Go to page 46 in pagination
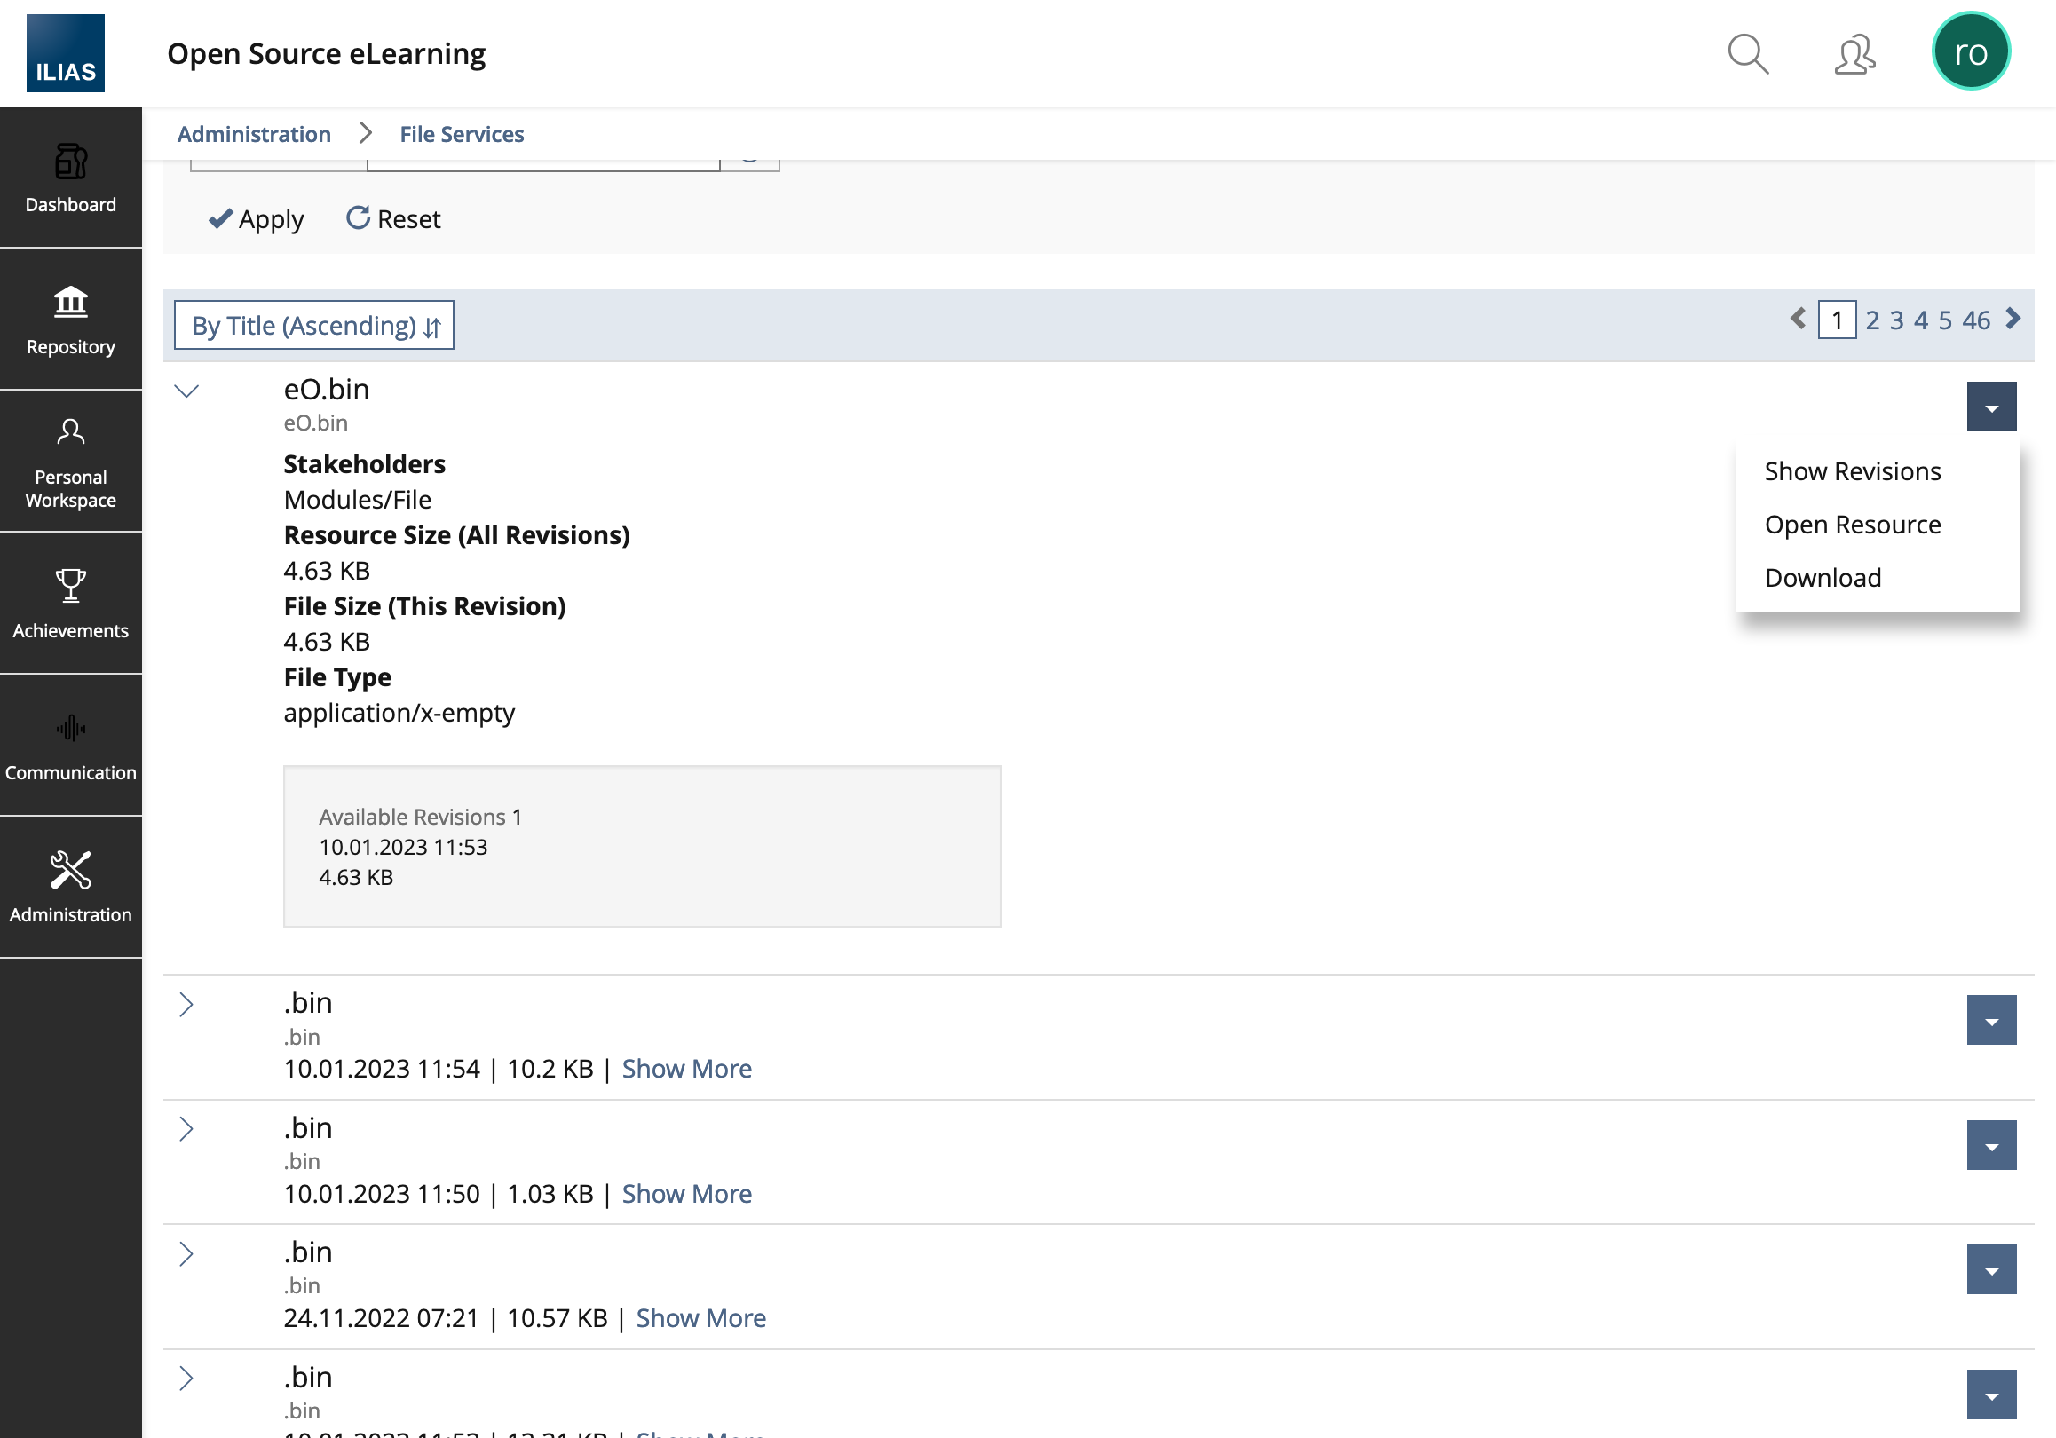 [1975, 320]
